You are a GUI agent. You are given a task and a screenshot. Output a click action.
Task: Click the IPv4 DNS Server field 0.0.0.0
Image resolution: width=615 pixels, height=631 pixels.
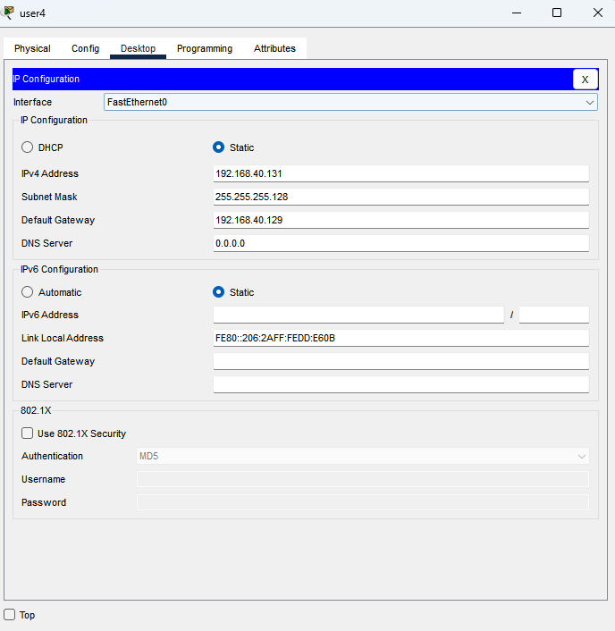[401, 243]
